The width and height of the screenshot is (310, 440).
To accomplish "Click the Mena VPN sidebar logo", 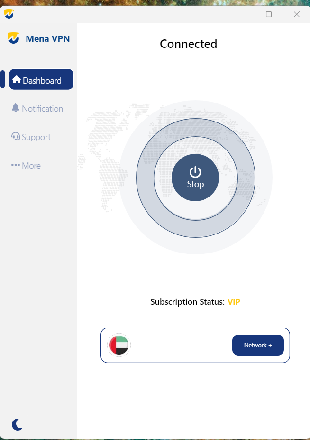I will pyautogui.click(x=13, y=38).
